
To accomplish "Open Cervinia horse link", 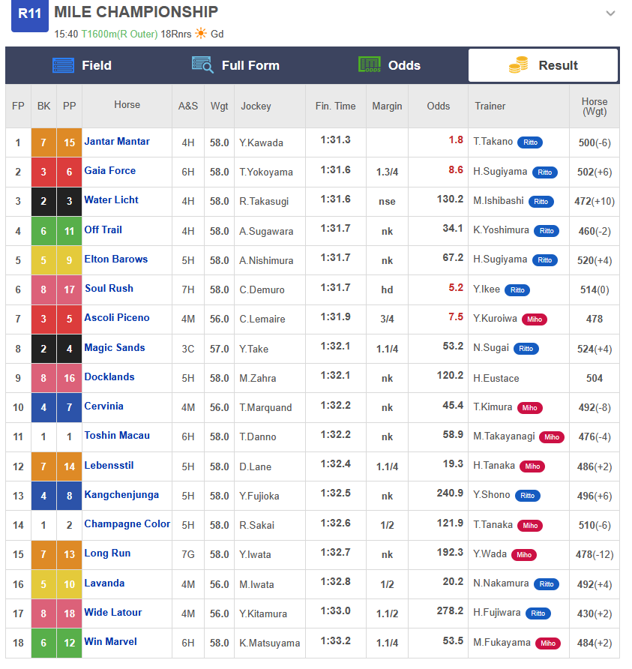I will [x=104, y=406].
